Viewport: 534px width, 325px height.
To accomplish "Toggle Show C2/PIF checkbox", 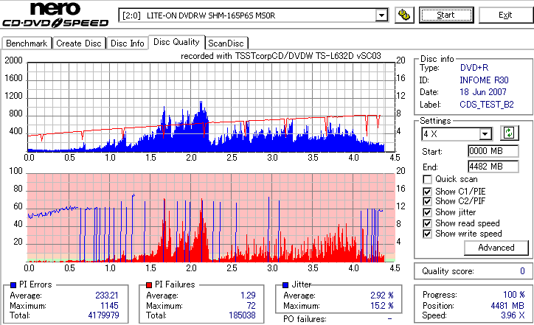I will (x=427, y=201).
